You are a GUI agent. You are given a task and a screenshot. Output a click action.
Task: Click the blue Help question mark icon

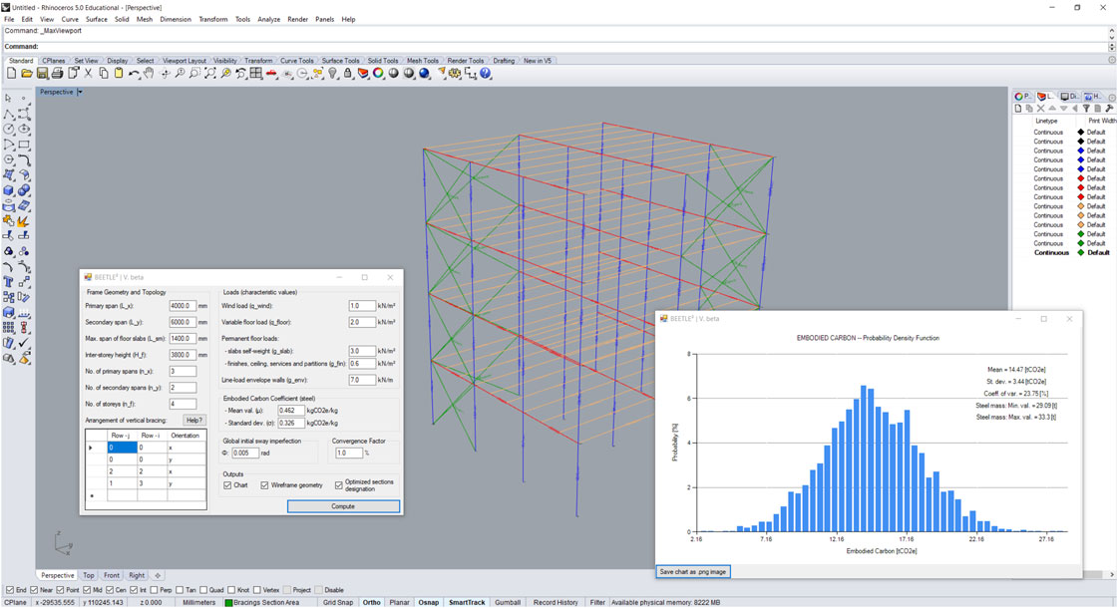point(487,74)
